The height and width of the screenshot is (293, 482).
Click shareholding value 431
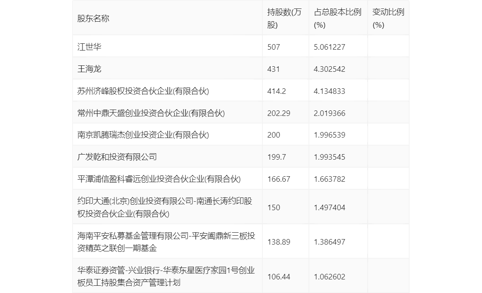pyautogui.click(x=274, y=69)
